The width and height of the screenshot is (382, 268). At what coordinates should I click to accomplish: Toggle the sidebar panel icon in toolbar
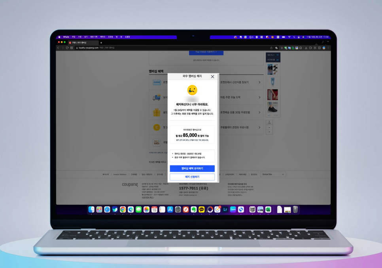pos(320,48)
